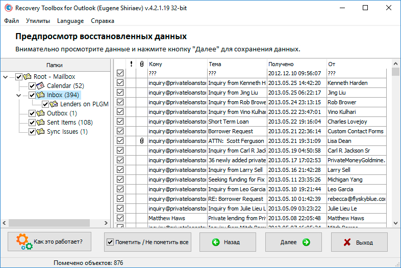This screenshot has height=268, width=401.
Task: Click the green left arrow on Назад
Action: (x=216, y=242)
